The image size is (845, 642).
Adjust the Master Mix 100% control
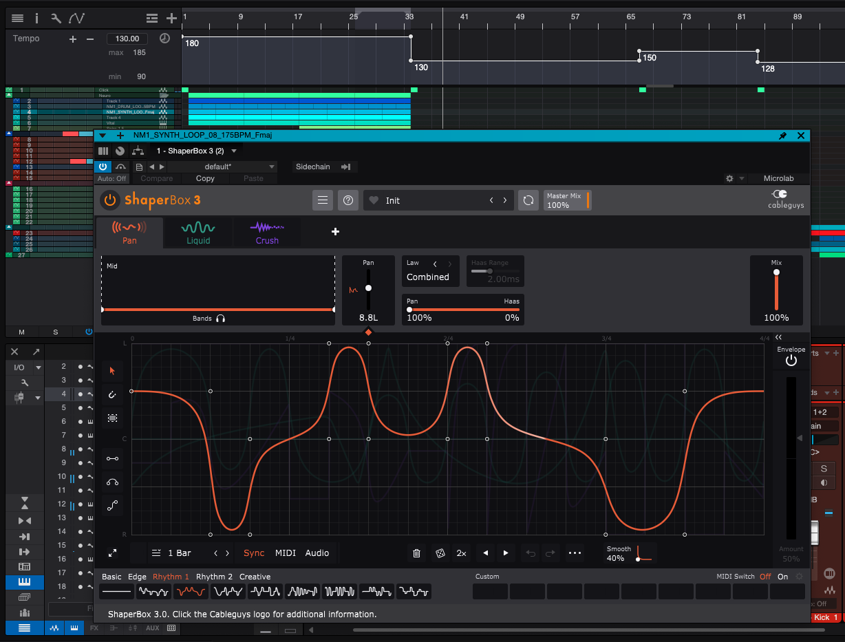(567, 200)
